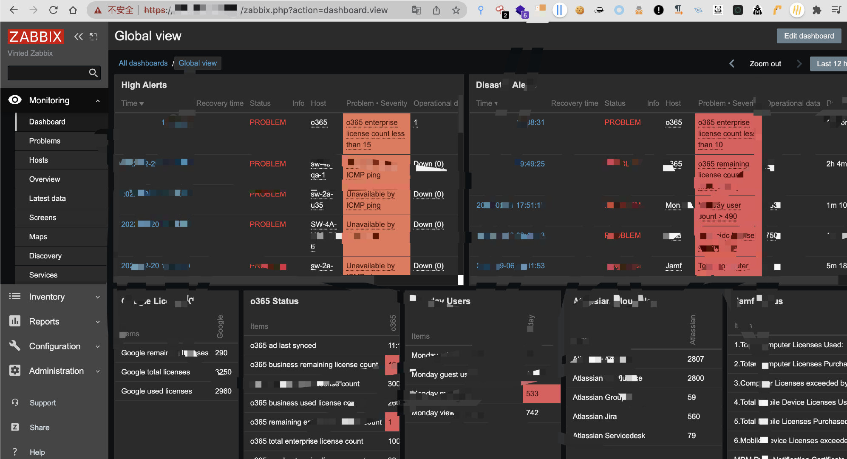Expand the Inventory menu section
This screenshot has height=459, width=847.
click(x=98, y=297)
